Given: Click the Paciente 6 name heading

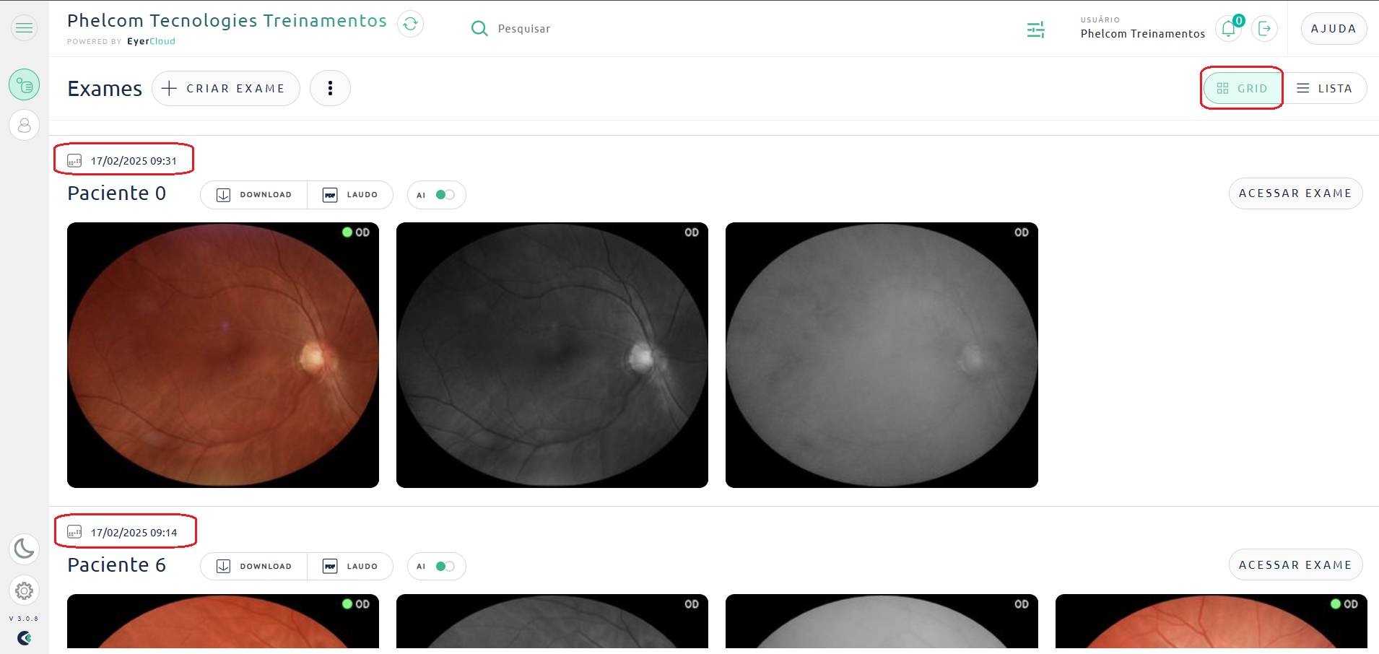Looking at the screenshot, I should [x=117, y=564].
